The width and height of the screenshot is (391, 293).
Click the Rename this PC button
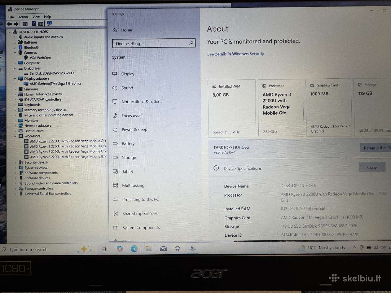376,148
